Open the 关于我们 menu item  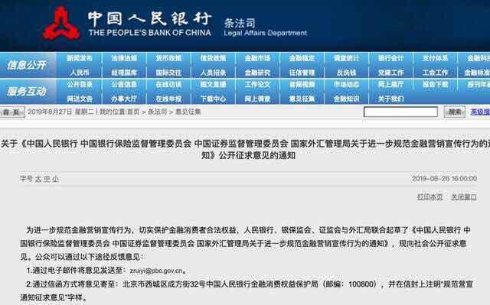[x=390, y=99]
